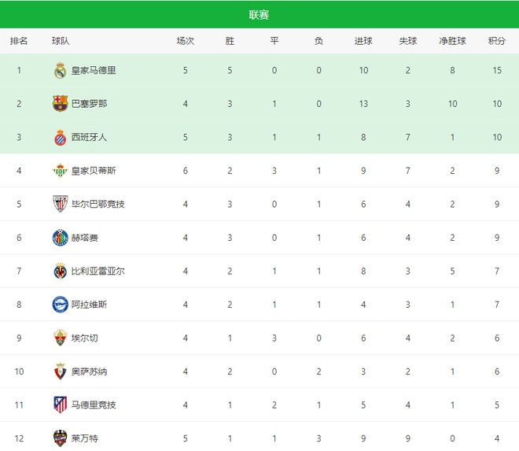Click the Osasuna club crest icon
This screenshot has width=519, height=451.
[61, 372]
